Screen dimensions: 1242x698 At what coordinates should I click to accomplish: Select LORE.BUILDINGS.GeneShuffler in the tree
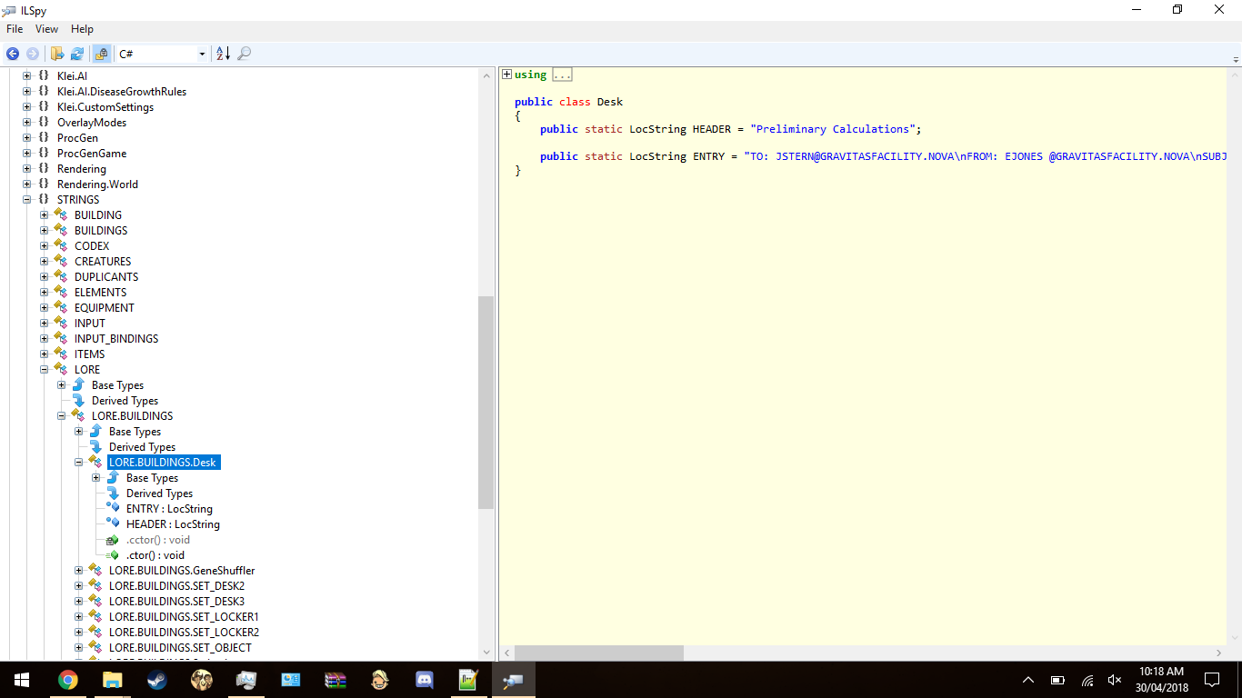coord(181,571)
